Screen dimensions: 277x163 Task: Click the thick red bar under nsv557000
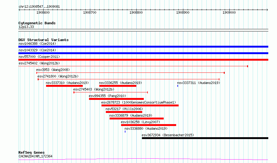(x=143, y=60)
